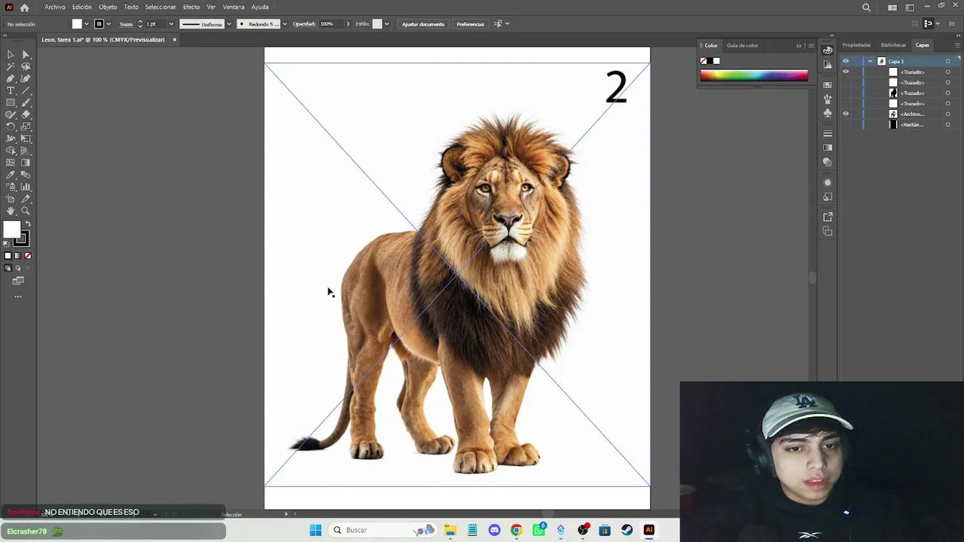Open the Brushes panel icon
The width and height of the screenshot is (964, 542).
point(828,99)
